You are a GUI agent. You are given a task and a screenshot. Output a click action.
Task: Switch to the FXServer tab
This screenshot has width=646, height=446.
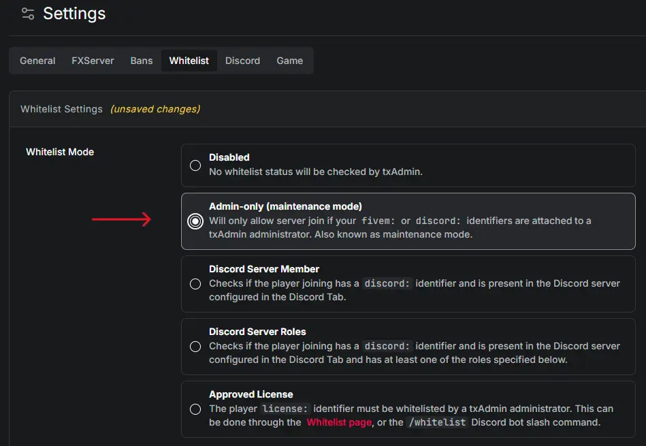[x=93, y=61]
